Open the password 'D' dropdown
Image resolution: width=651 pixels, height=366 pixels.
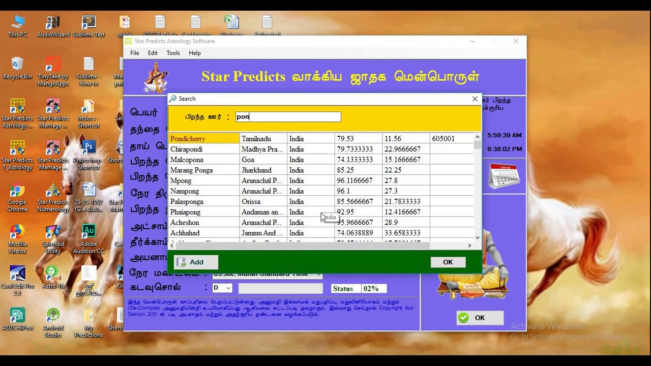tap(222, 288)
